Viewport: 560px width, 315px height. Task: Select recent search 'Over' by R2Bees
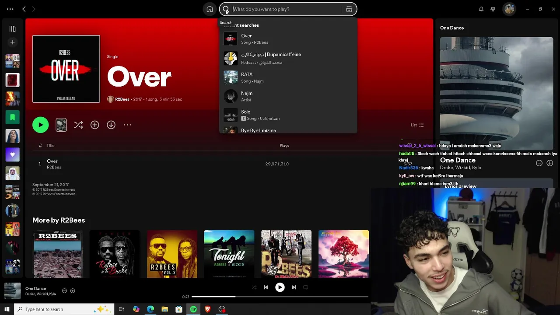(288, 39)
